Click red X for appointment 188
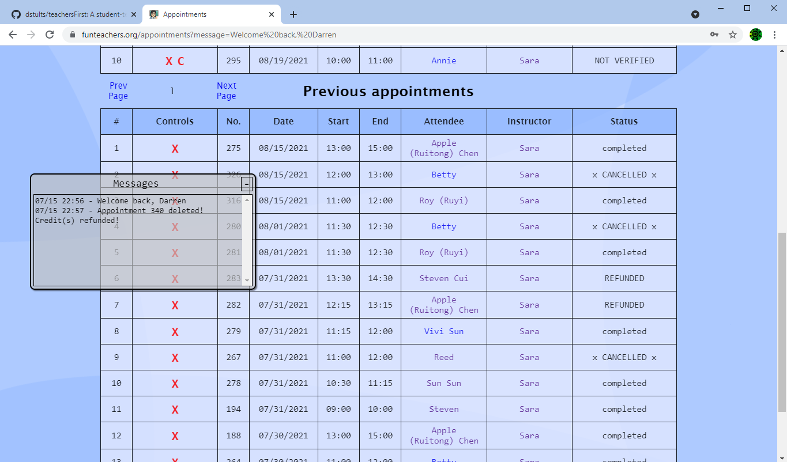 pyautogui.click(x=175, y=436)
